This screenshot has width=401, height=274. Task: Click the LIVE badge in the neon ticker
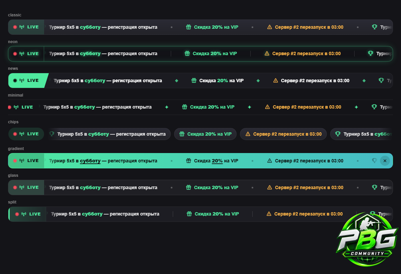(26, 53)
